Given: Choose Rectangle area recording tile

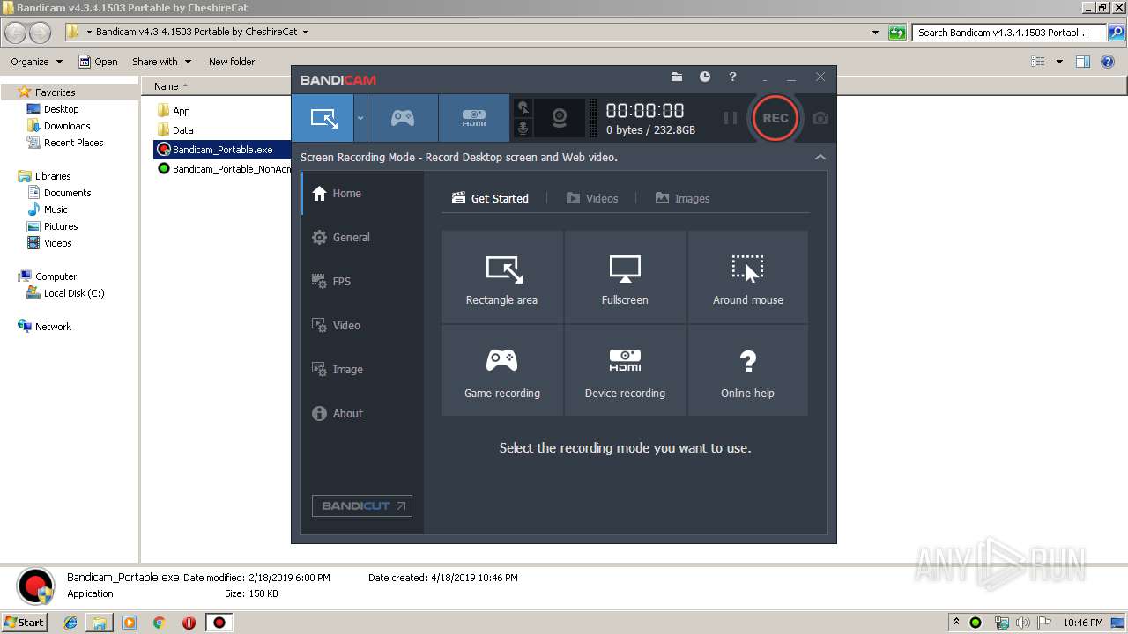Looking at the screenshot, I should coord(502,277).
